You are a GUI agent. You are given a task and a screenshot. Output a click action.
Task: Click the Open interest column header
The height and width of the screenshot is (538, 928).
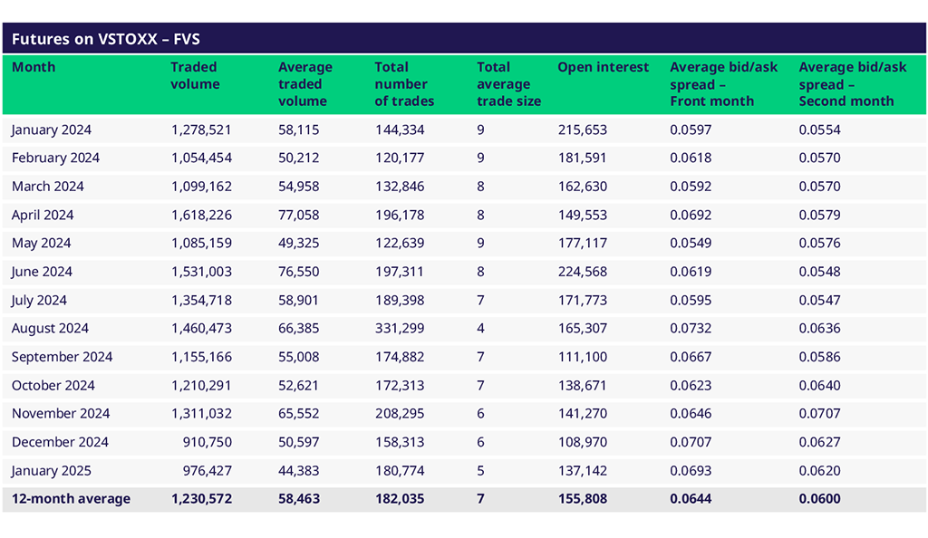pyautogui.click(x=603, y=68)
